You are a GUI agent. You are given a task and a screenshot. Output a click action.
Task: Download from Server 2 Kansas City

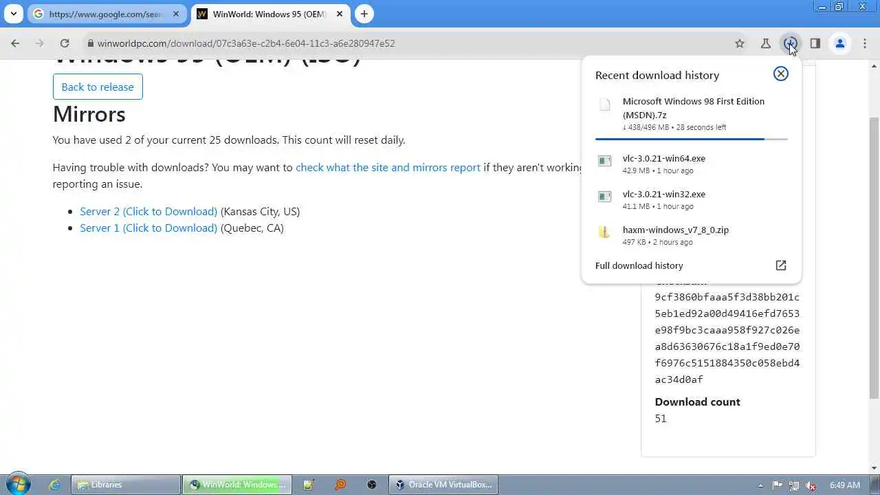point(148,211)
